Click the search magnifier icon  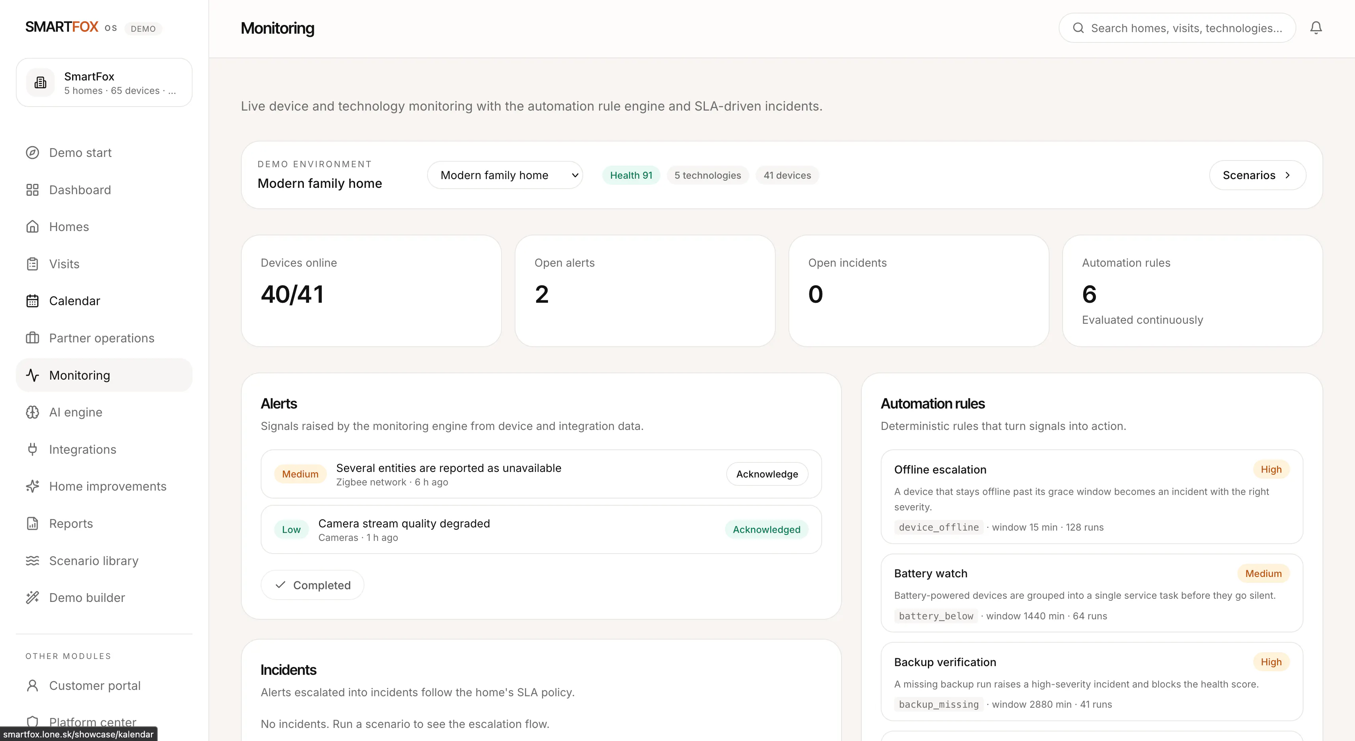(x=1078, y=28)
